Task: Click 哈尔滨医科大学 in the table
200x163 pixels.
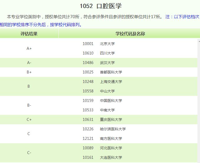Action: click(113, 129)
